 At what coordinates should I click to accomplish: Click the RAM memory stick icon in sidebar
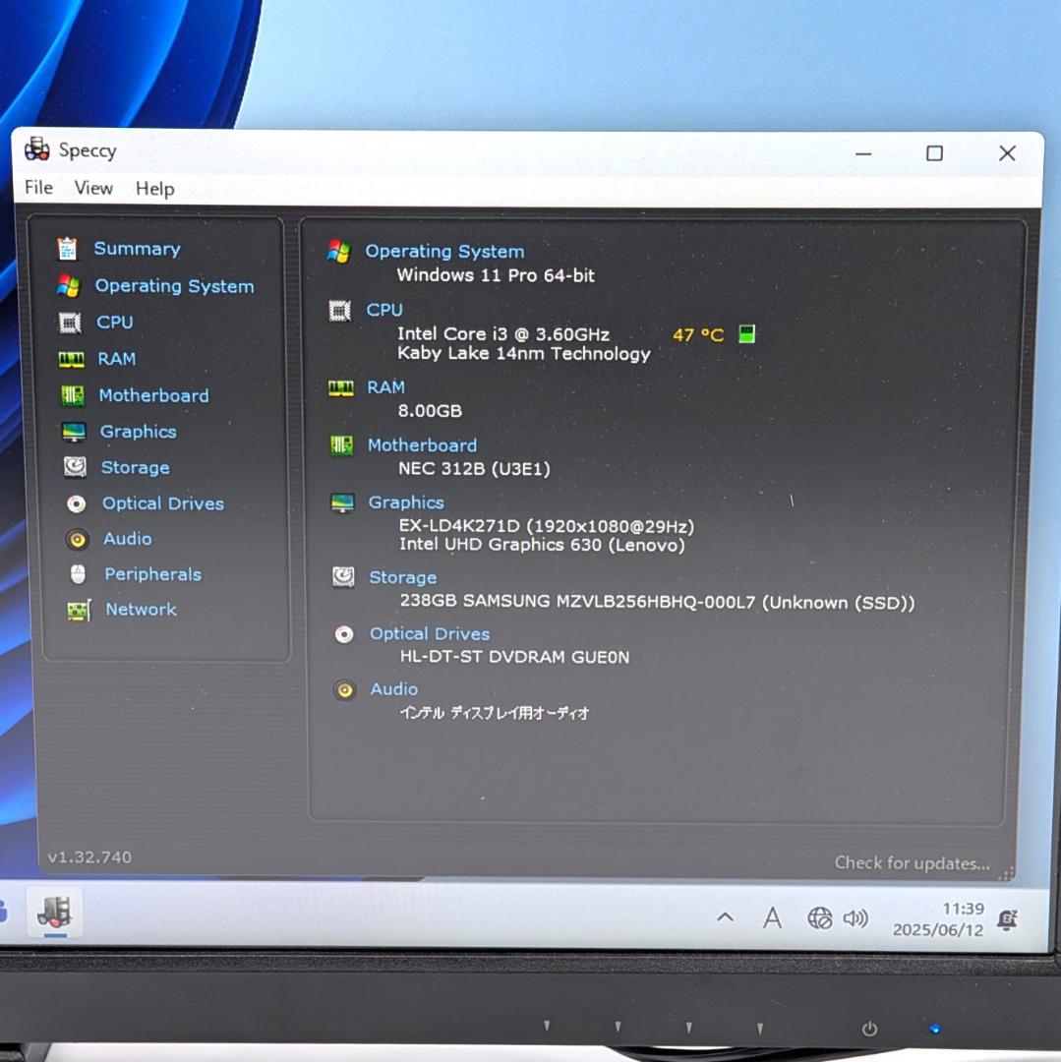[70, 358]
